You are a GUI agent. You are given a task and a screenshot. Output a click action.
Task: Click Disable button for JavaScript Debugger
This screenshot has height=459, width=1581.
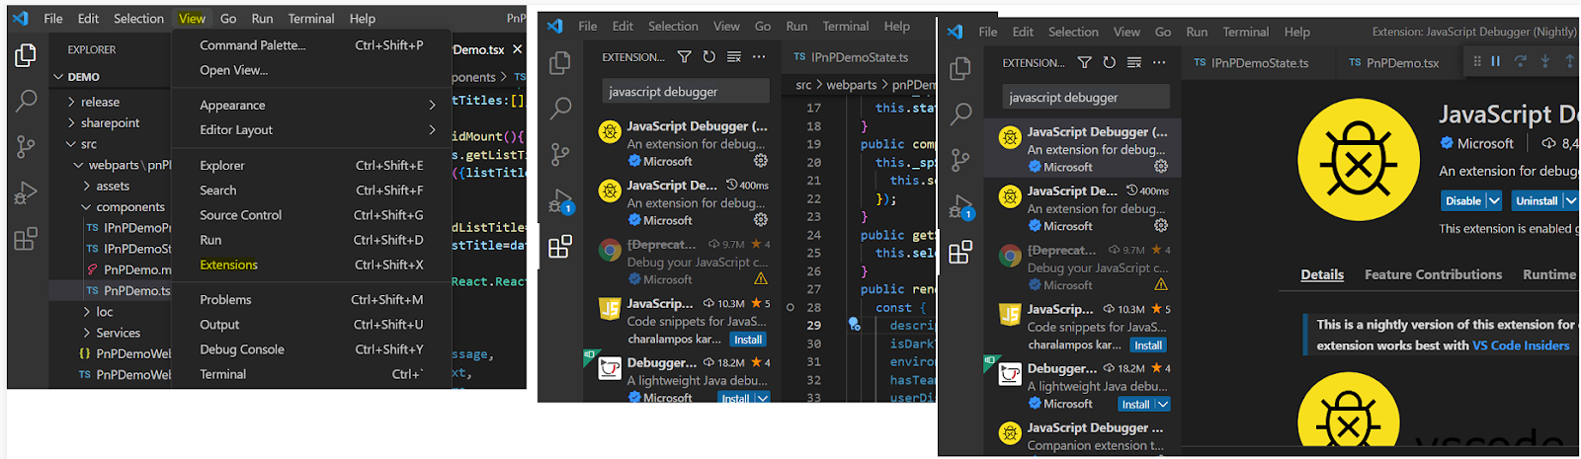1463,200
